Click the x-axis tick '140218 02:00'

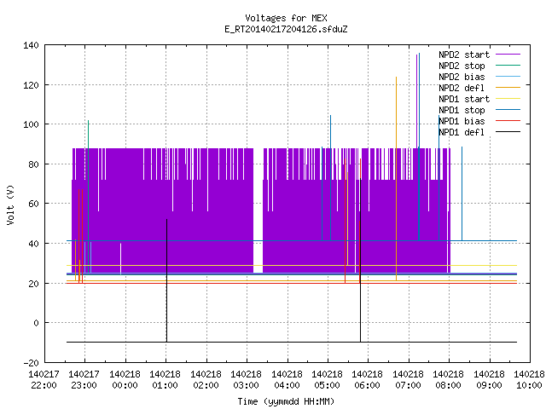tap(206, 380)
